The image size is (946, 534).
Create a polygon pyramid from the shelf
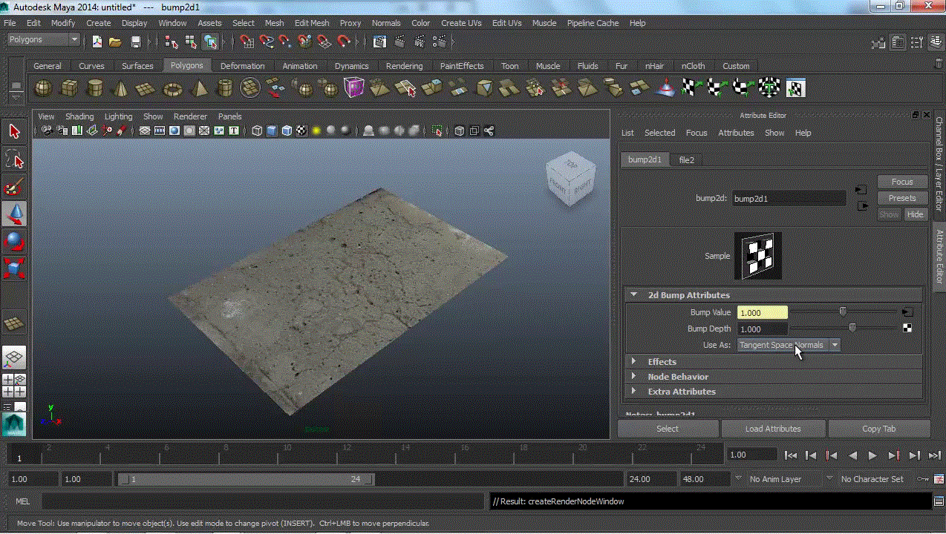point(198,88)
